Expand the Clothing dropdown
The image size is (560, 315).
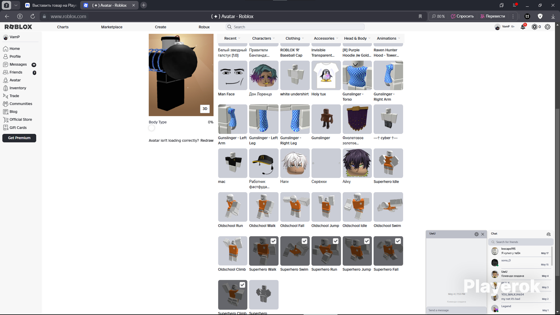295,38
